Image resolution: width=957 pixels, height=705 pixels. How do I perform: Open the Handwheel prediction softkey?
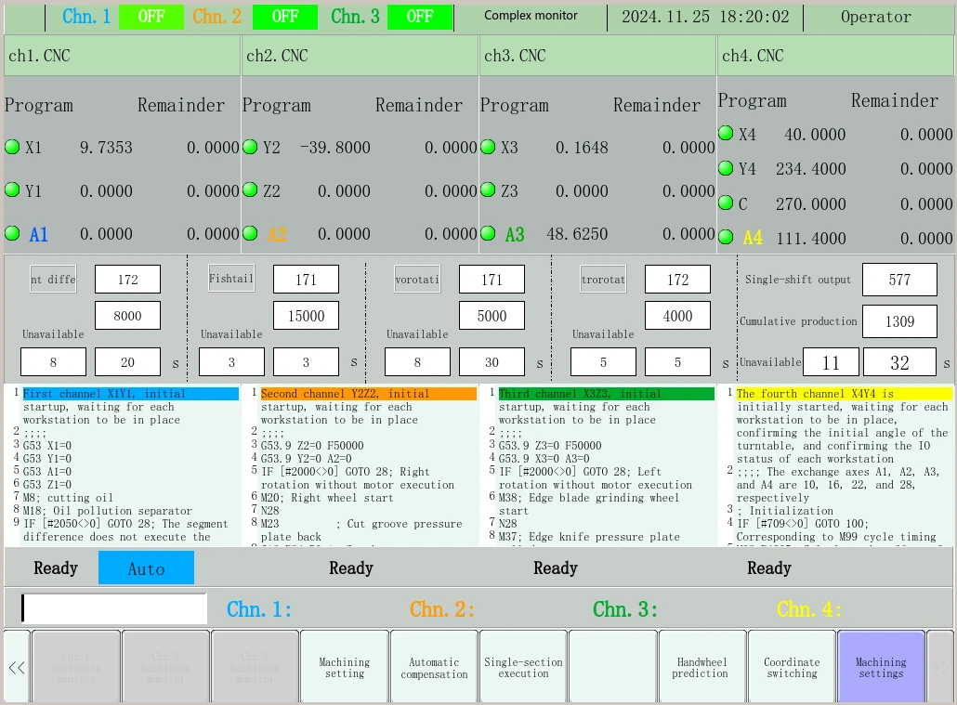(701, 667)
